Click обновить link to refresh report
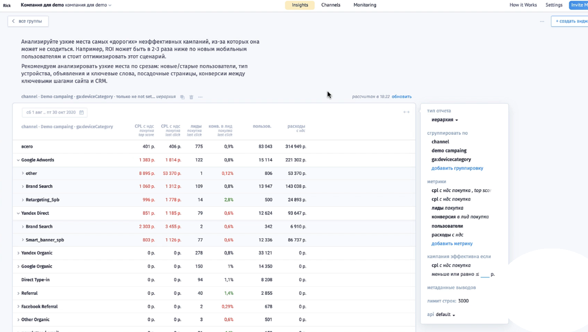Screen dimensions: 588x332 [x=402, y=97]
